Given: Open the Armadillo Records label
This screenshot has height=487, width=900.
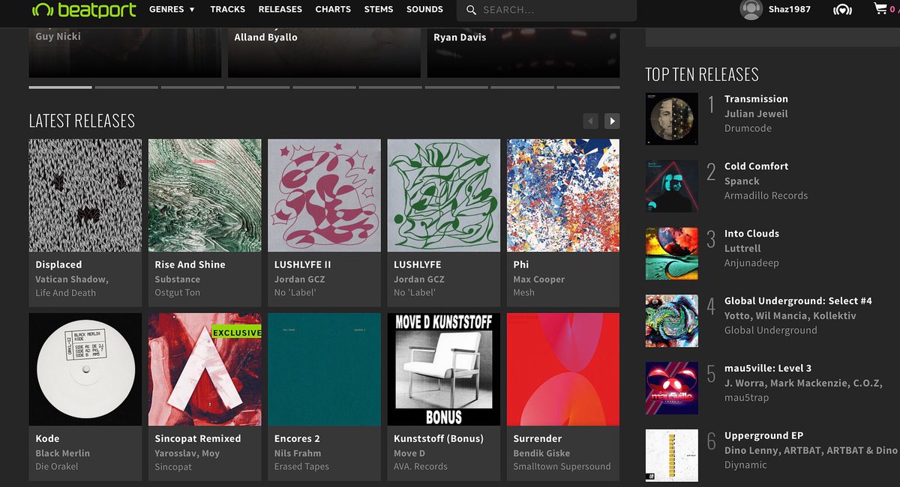Looking at the screenshot, I should click(766, 196).
